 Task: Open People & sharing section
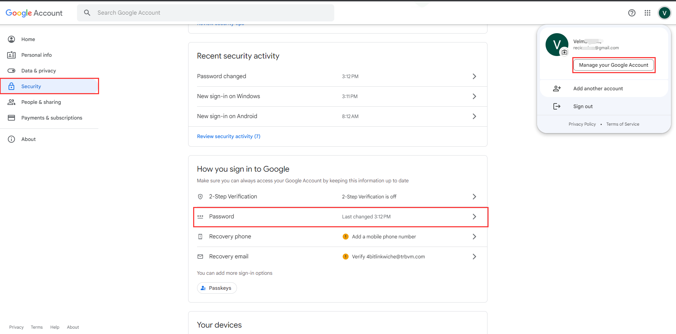pos(49,102)
